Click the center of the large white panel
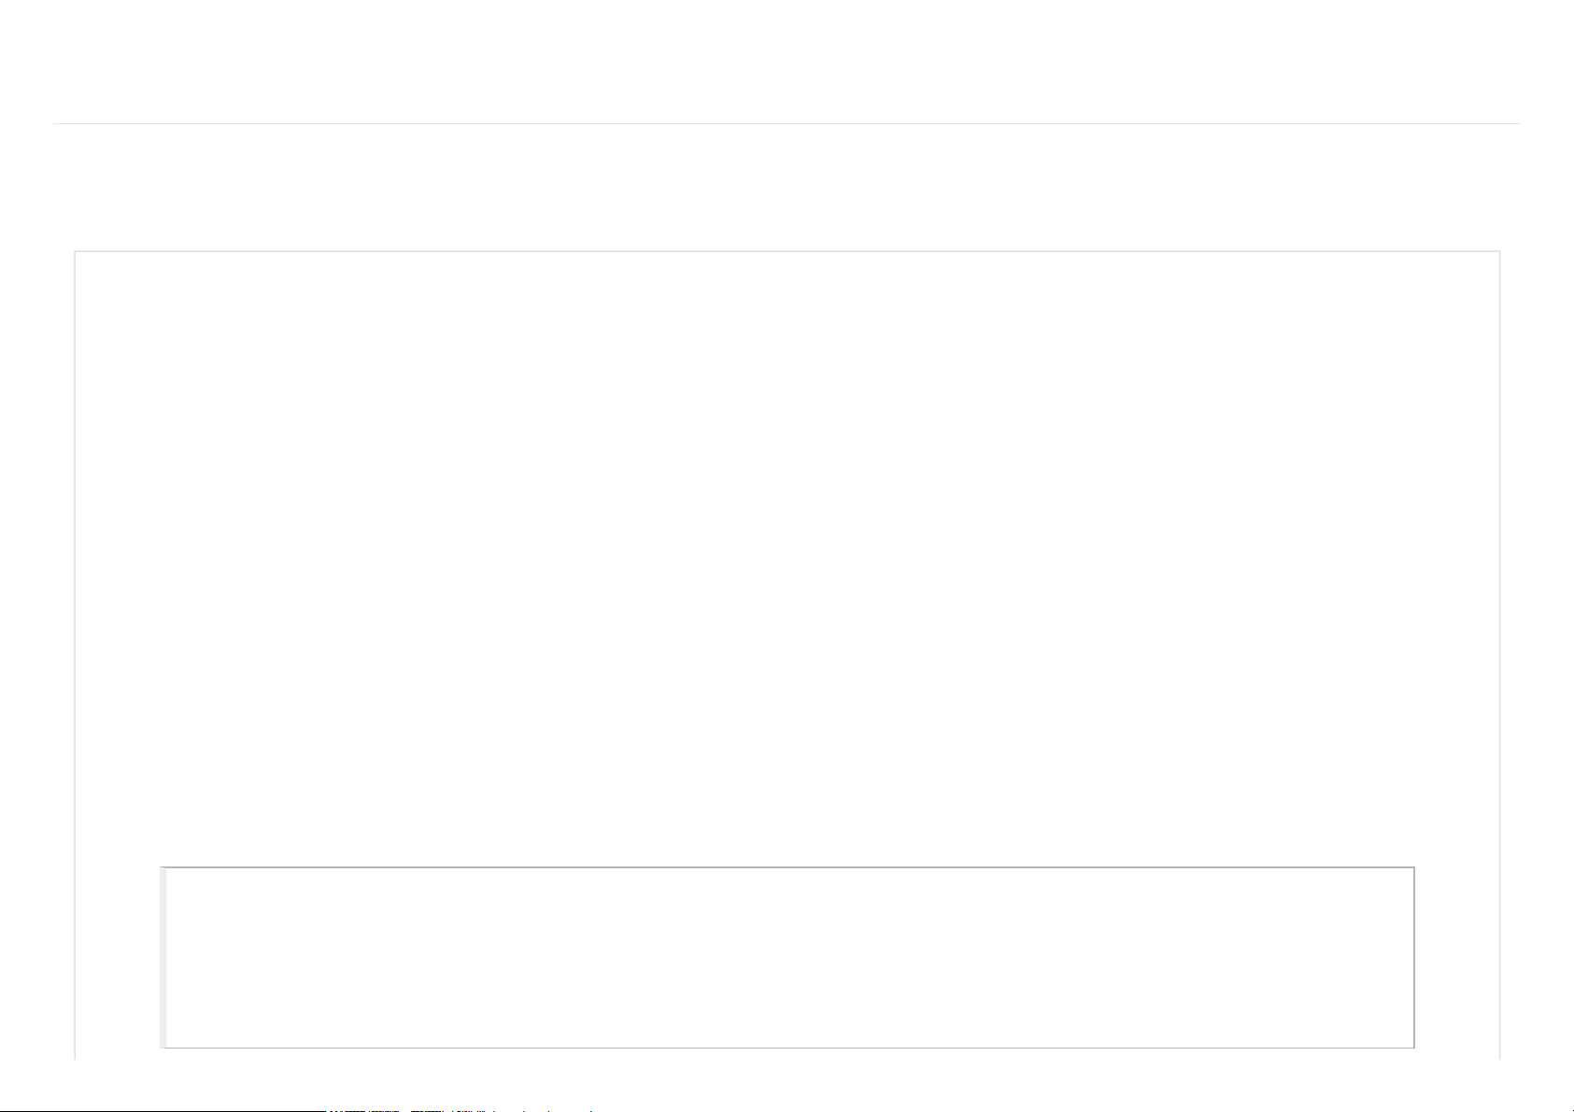The image size is (1574, 1112). point(787,560)
